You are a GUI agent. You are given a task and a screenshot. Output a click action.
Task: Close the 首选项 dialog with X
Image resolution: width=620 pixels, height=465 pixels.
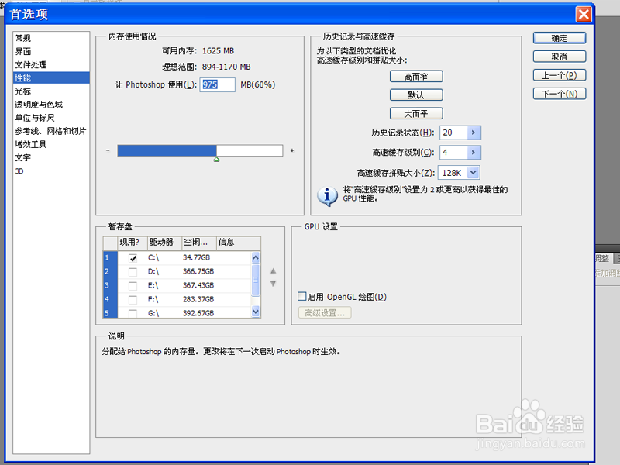coord(584,15)
